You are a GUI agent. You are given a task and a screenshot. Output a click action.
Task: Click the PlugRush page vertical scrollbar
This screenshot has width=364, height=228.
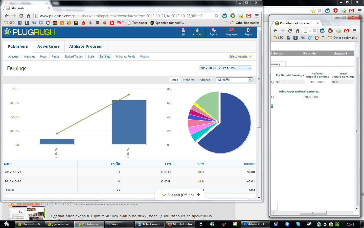pyautogui.click(x=259, y=80)
